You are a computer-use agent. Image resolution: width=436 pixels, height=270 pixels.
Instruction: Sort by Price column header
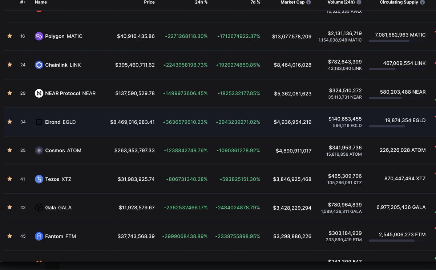pyautogui.click(x=149, y=2)
